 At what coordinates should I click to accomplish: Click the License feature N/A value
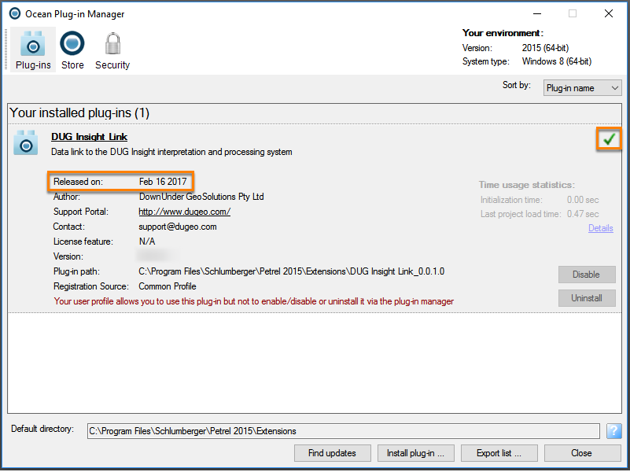point(147,242)
